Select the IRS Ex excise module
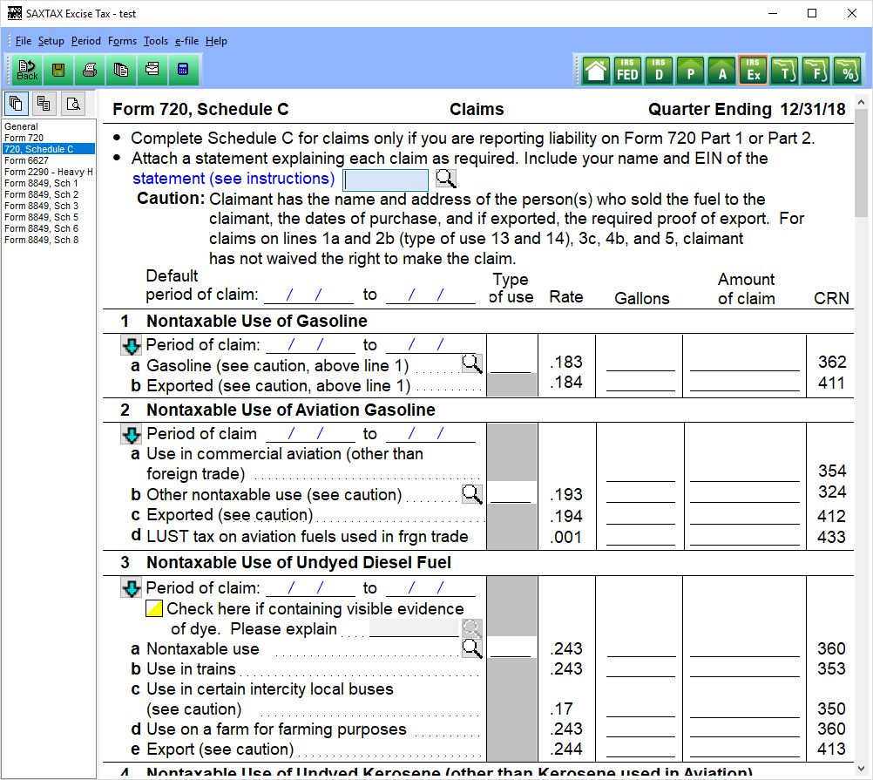This screenshot has width=873, height=780. click(754, 71)
